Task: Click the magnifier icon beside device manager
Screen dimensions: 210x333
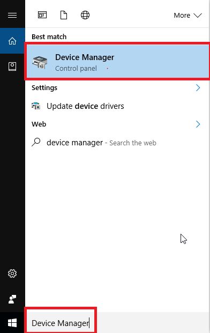Action: click(x=36, y=142)
